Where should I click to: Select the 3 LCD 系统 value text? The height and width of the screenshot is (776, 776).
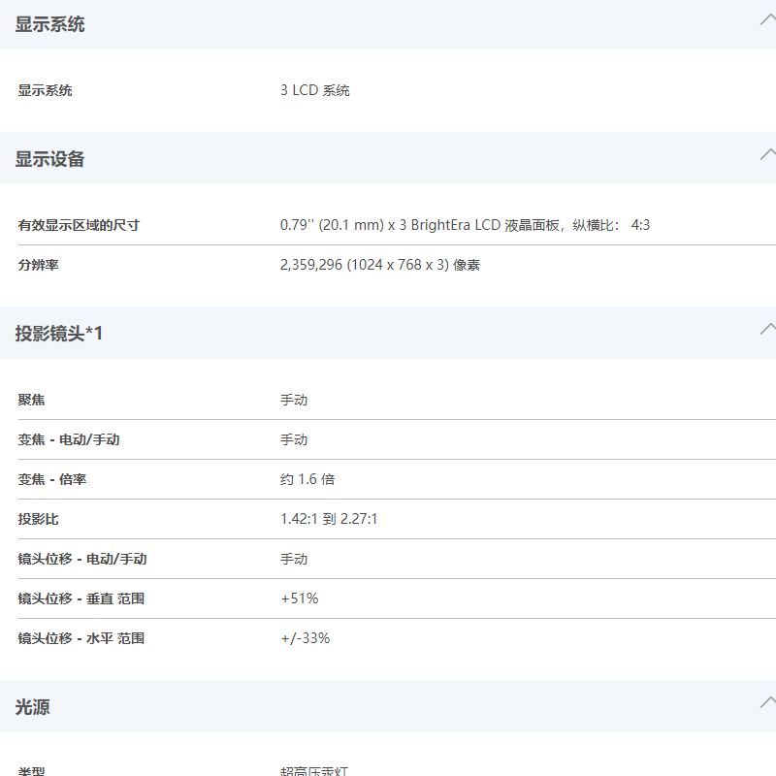point(314,90)
